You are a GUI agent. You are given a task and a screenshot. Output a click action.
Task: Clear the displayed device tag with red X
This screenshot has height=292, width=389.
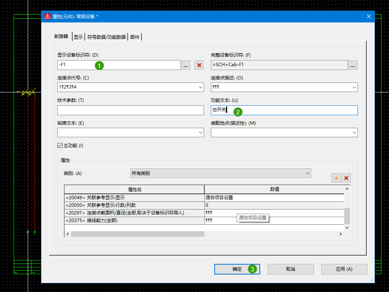tap(199, 65)
